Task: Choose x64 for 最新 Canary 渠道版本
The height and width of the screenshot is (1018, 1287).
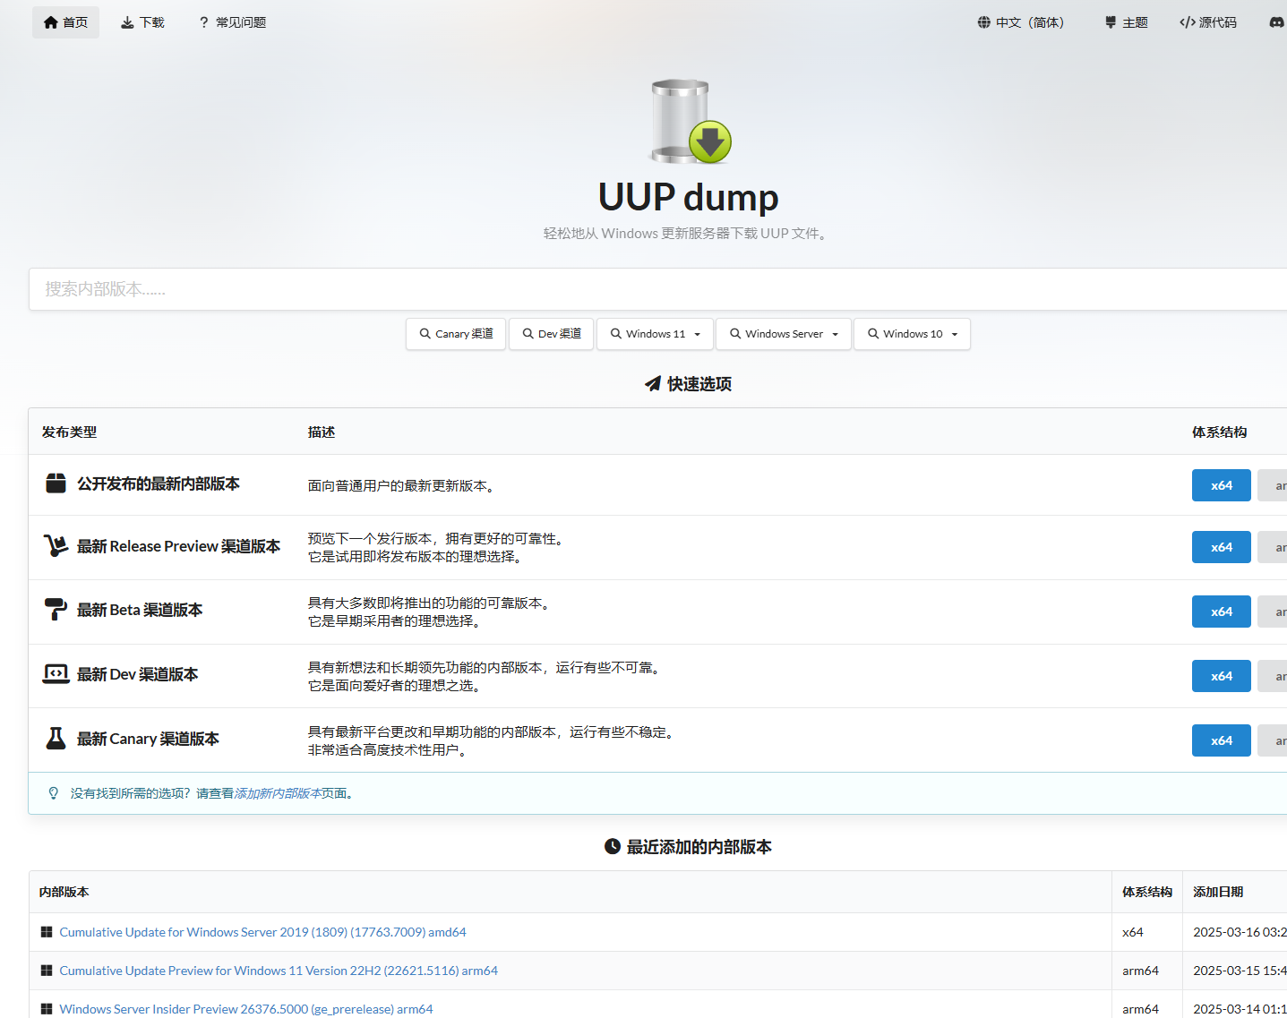Action: (1222, 740)
